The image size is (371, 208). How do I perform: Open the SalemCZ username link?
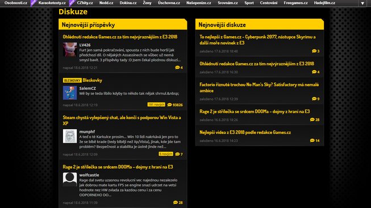point(87,88)
